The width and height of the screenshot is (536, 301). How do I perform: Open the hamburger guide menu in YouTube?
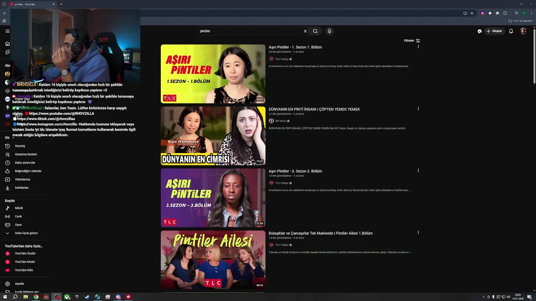[x=7, y=31]
